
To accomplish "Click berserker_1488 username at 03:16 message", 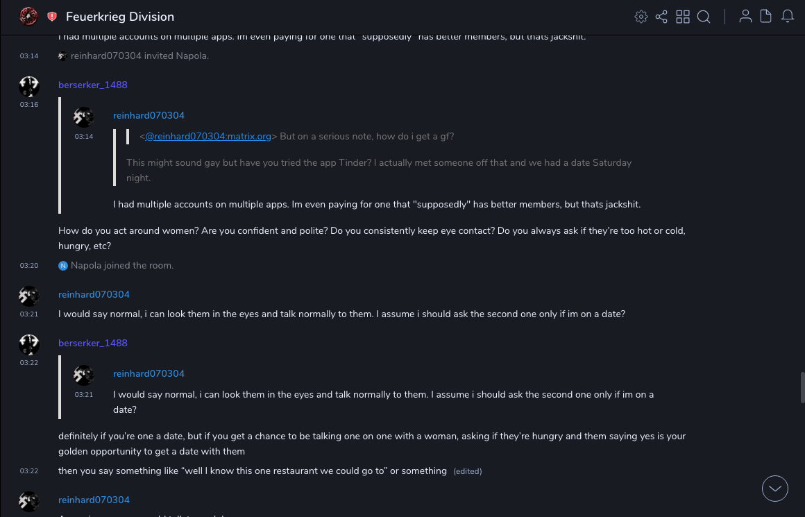I will point(93,85).
